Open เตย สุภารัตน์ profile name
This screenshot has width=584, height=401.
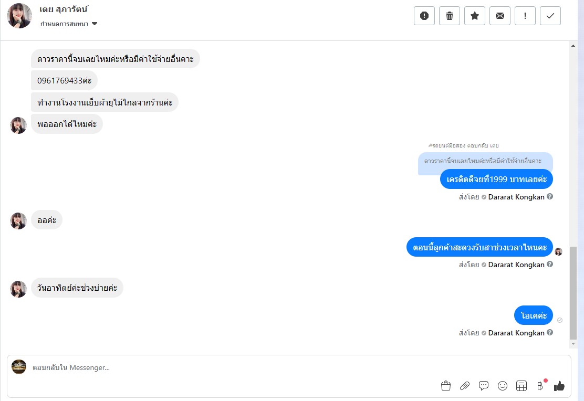pos(64,9)
